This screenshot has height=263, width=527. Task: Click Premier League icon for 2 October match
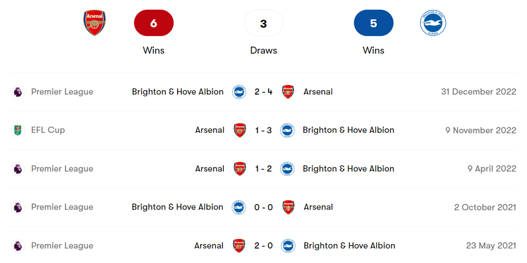tap(18, 207)
